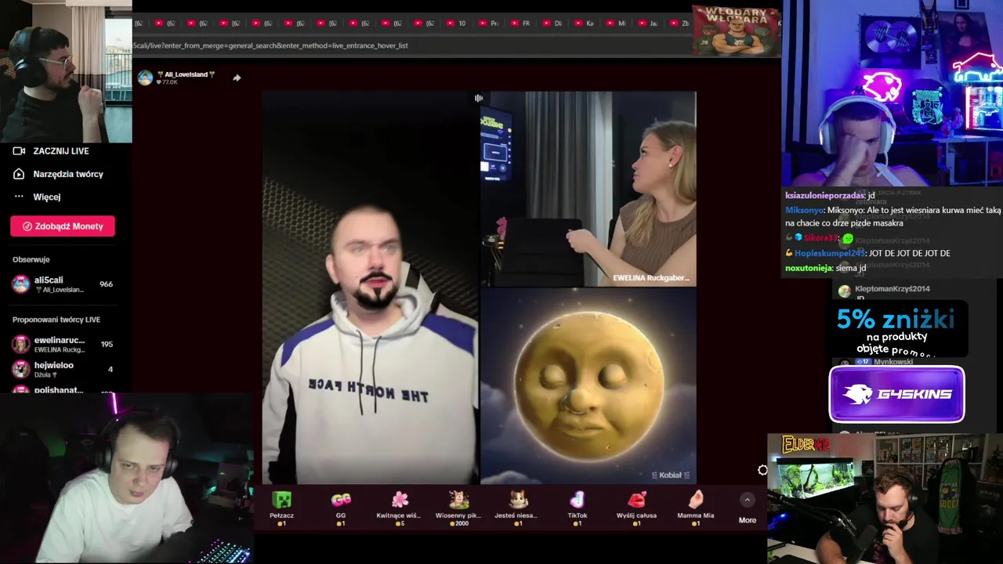Click the ali5cali avatar in Obserwuje

[x=21, y=284]
